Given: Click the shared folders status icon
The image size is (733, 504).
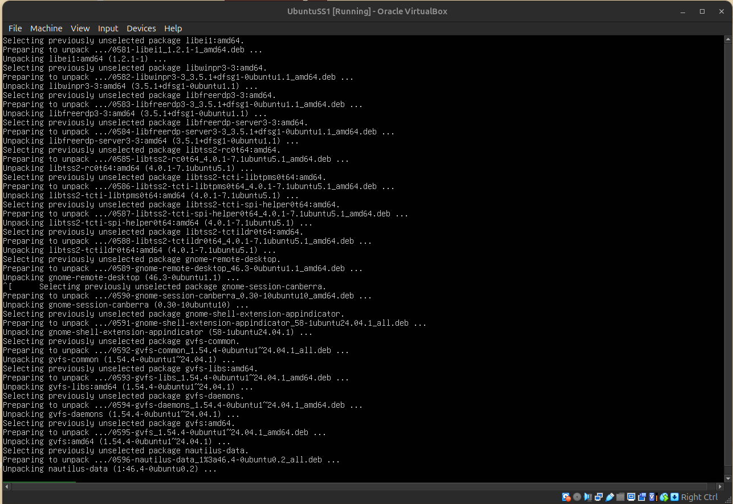Looking at the screenshot, I should point(621,497).
